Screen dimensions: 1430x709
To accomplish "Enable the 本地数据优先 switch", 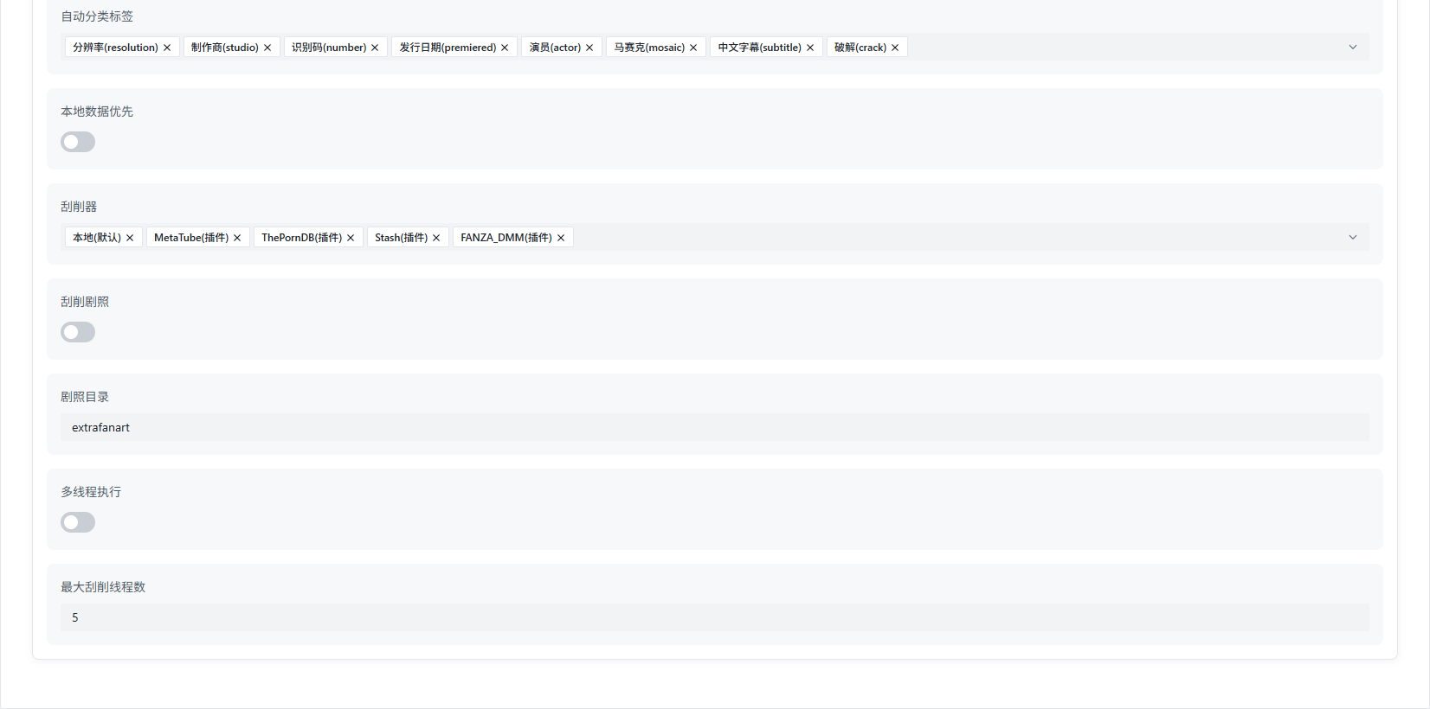I will coord(78,142).
